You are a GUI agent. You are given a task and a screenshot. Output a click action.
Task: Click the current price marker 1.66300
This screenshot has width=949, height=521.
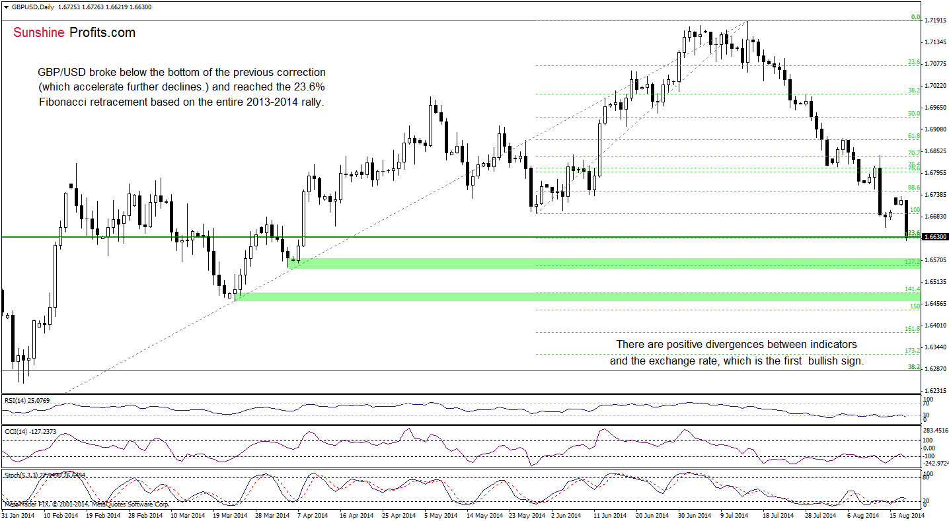tap(936, 236)
